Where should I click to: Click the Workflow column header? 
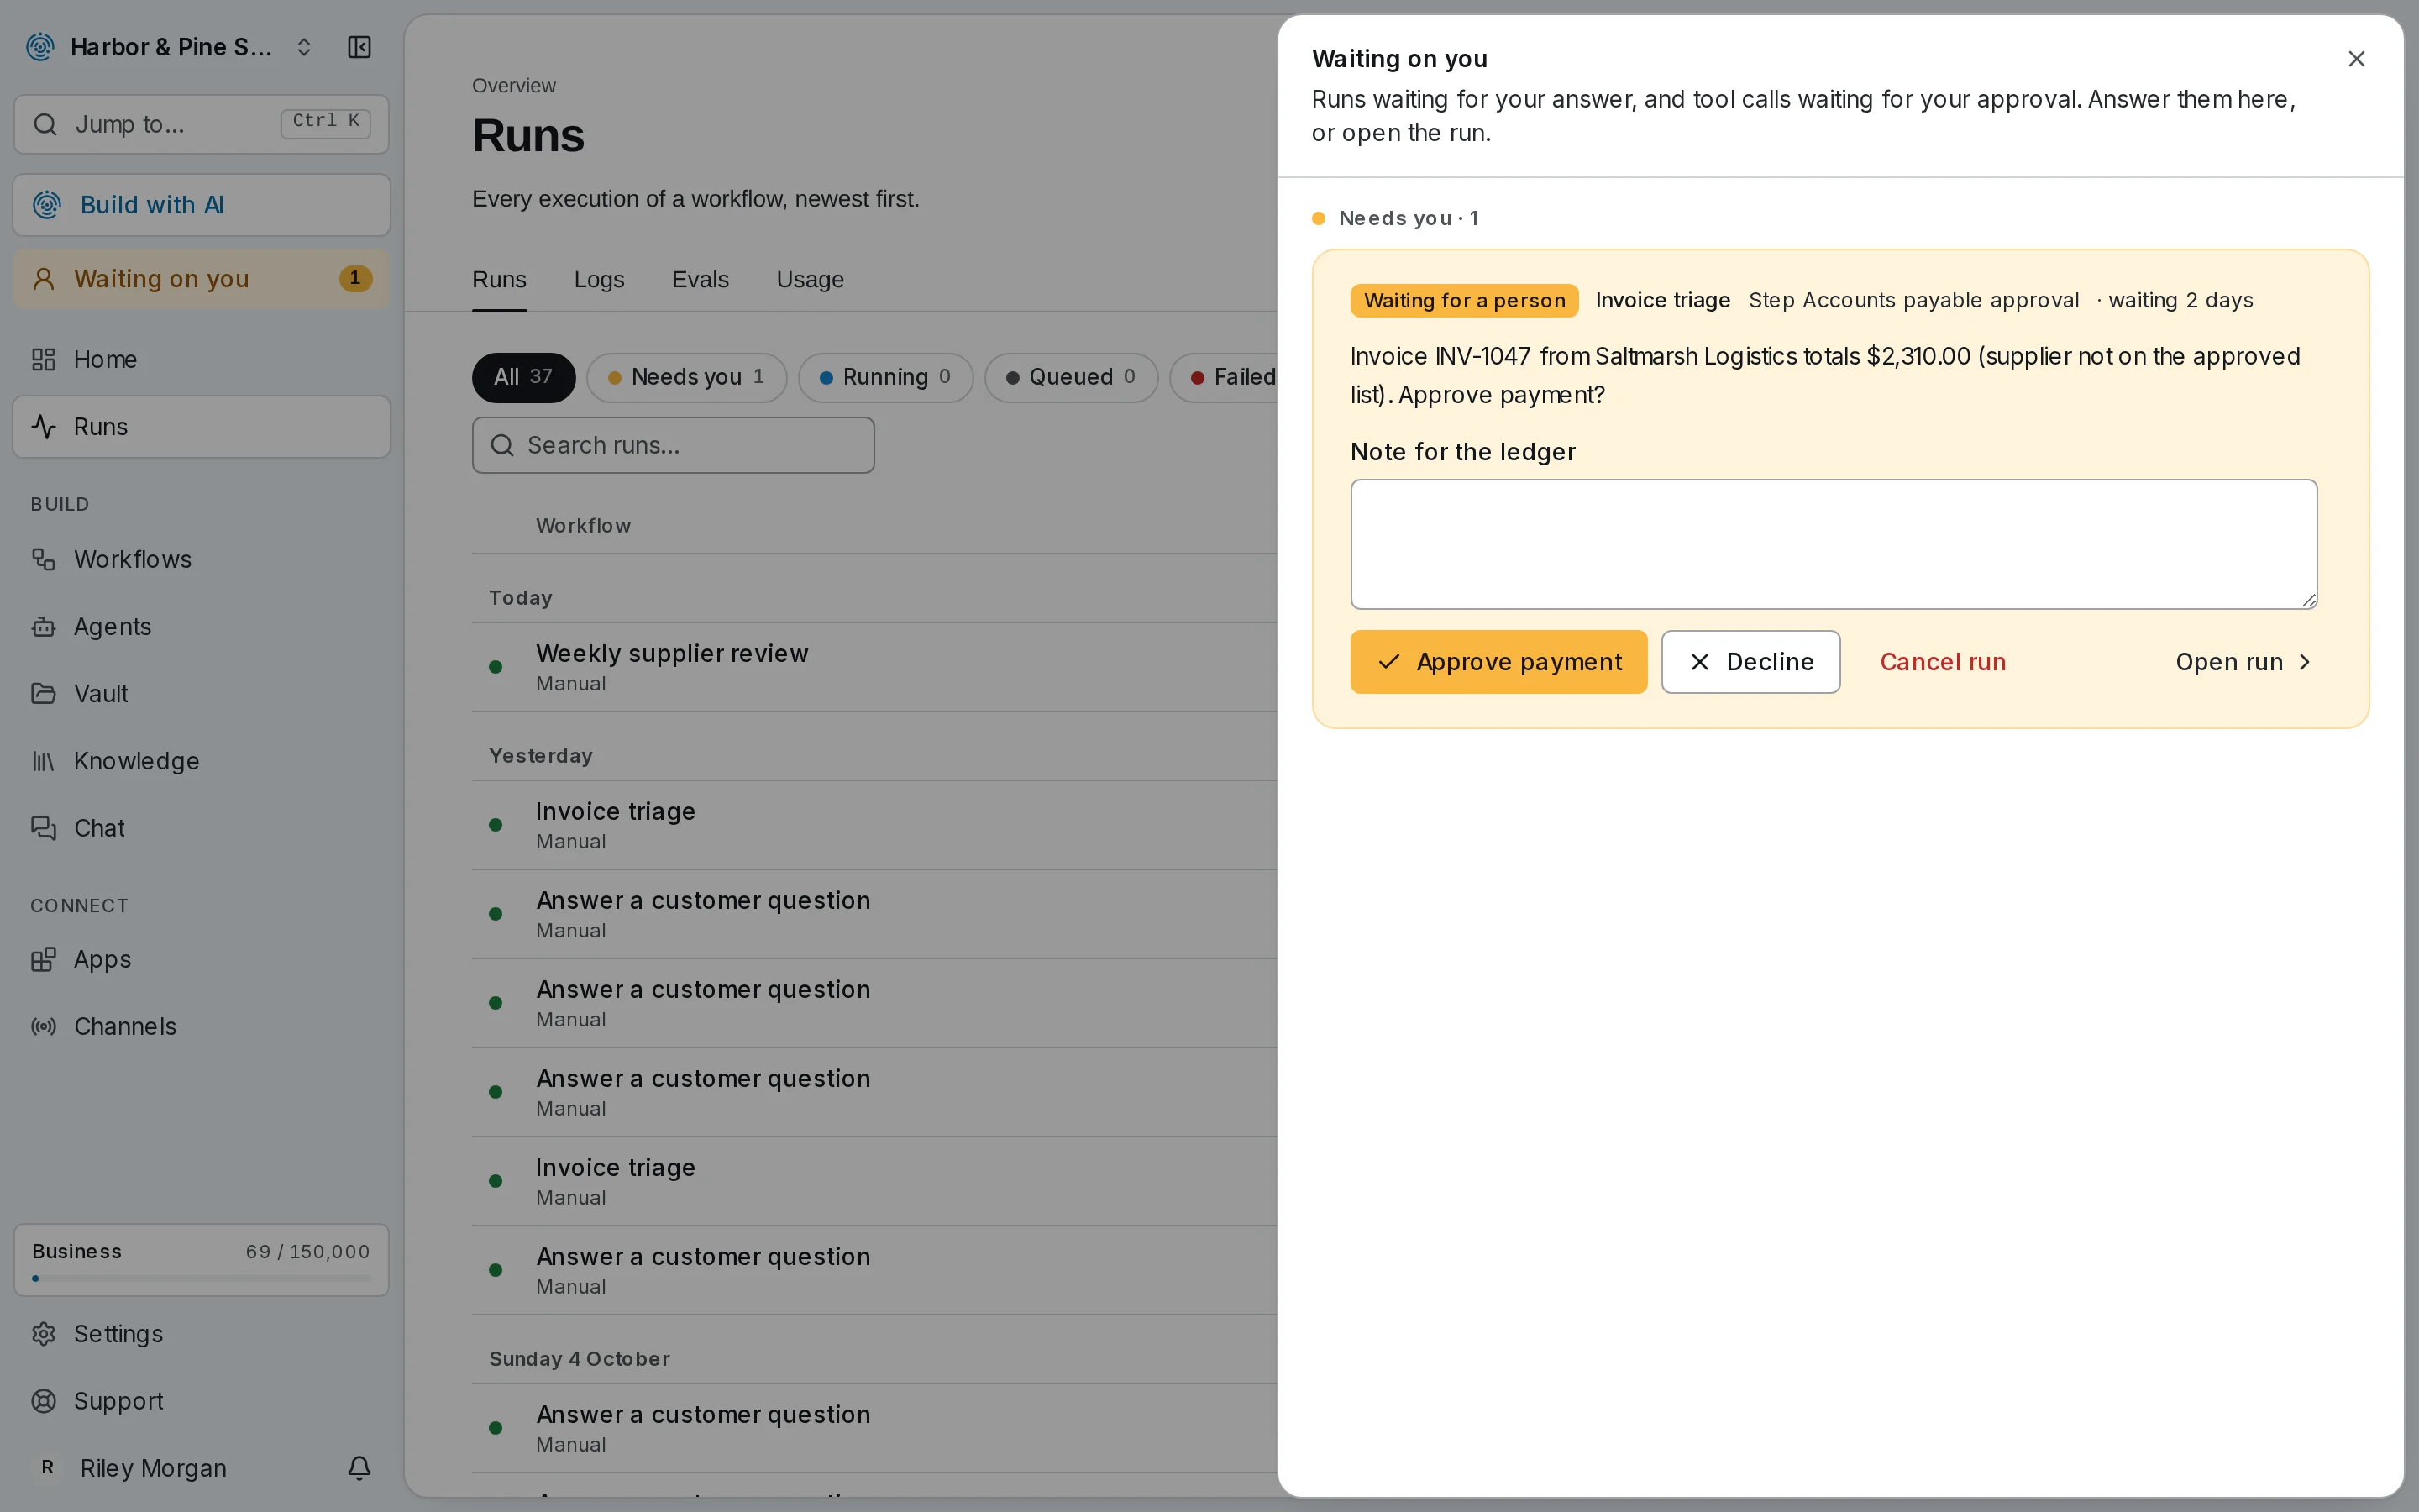click(x=583, y=526)
